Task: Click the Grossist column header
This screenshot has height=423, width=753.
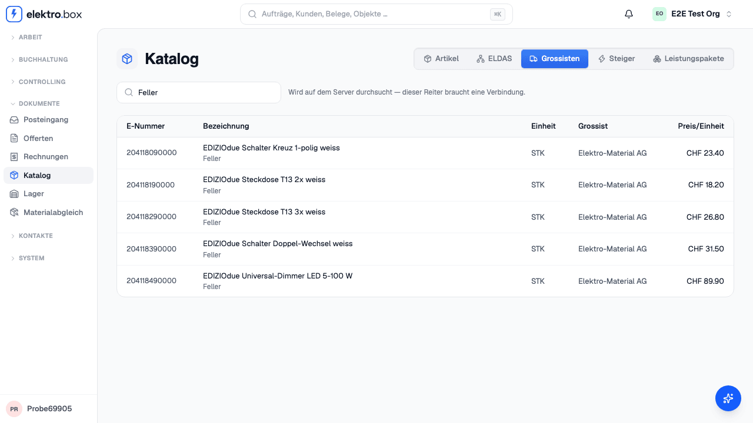Action: tap(593, 126)
